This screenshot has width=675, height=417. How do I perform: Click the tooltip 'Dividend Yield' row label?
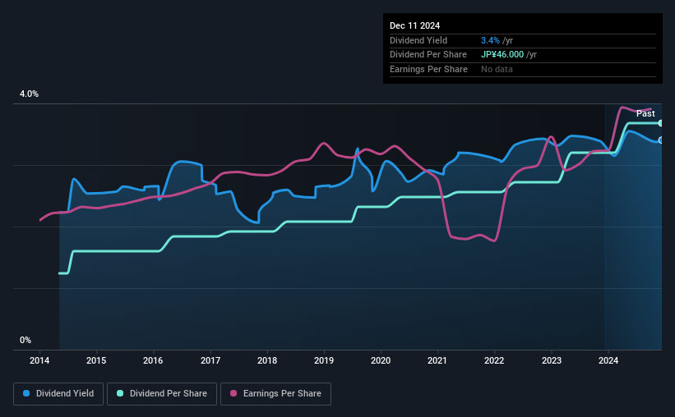click(x=418, y=40)
